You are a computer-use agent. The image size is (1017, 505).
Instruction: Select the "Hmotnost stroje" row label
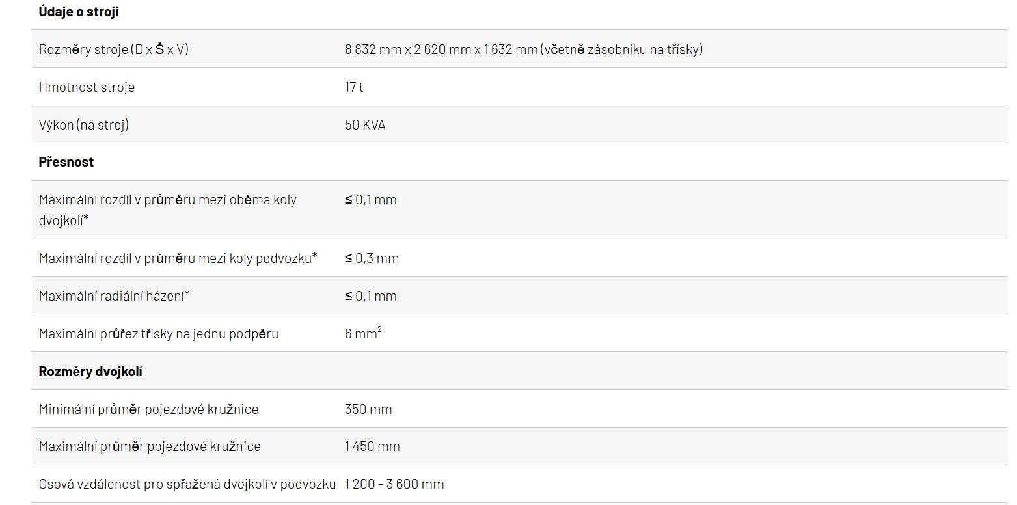pos(87,87)
